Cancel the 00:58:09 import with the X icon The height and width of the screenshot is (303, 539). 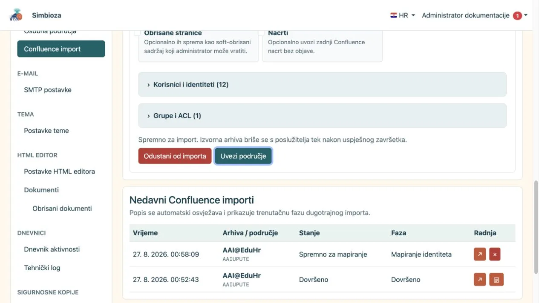click(x=495, y=254)
